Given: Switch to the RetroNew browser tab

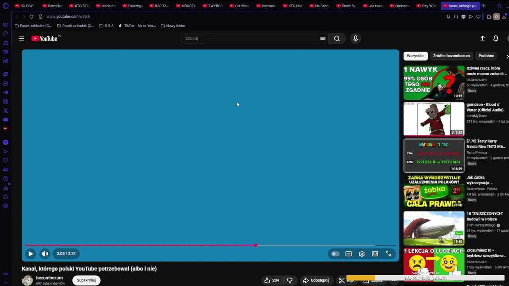Looking at the screenshot, I should (x=53, y=6).
